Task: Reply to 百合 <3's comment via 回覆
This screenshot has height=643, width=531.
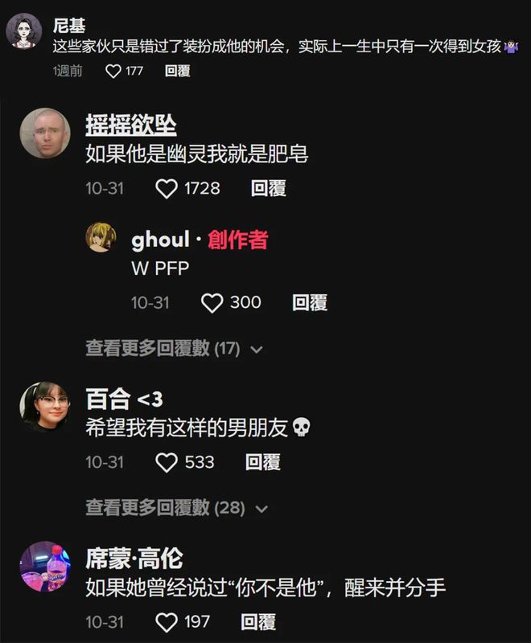Action: [263, 463]
